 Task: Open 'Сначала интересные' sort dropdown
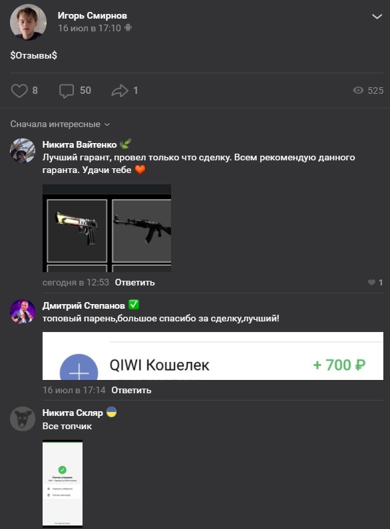(60, 124)
